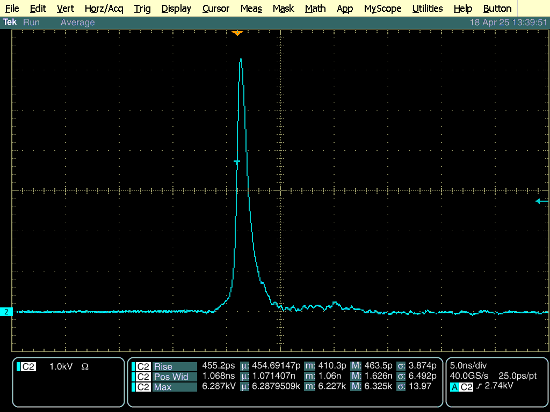Screen dimensions: 550x412
Task: Click the Tek logo in status bar
Action: [x=10, y=23]
